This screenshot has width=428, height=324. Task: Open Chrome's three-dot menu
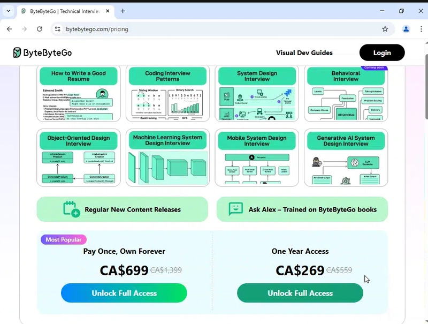419,29
